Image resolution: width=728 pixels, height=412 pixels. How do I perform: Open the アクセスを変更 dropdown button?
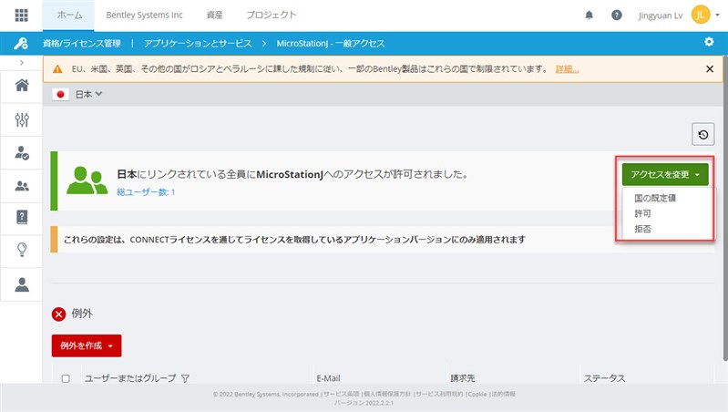pos(665,175)
